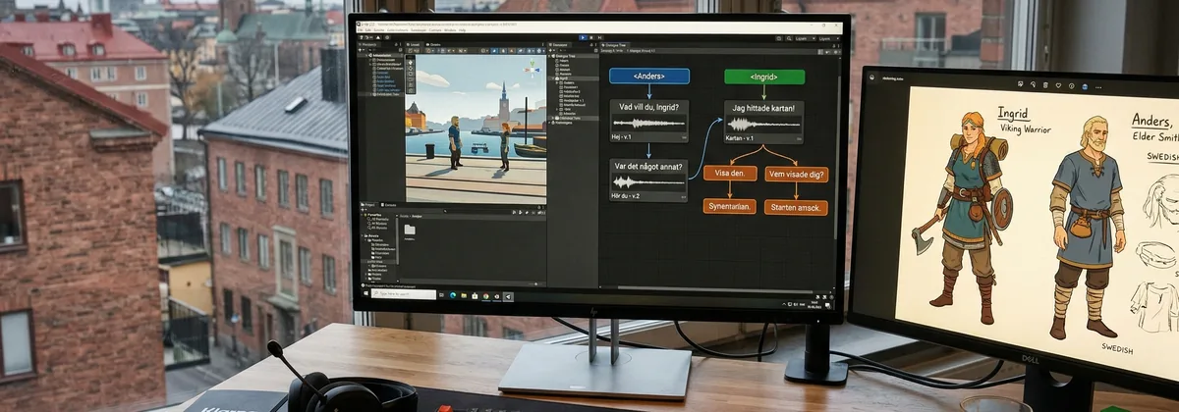Click the 'Vem visade dig?' choice node

[x=796, y=175]
